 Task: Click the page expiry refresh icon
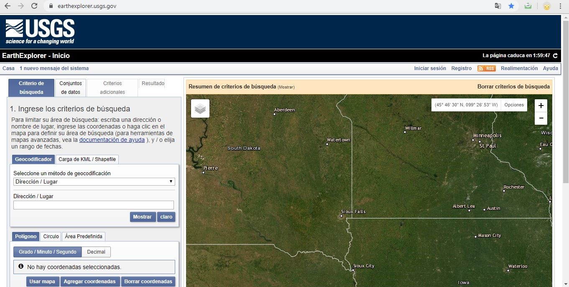[x=555, y=56]
